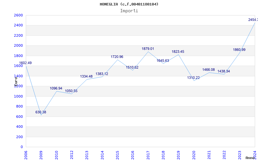
Task: Select the 1602.49 data label
Action: [25, 63]
